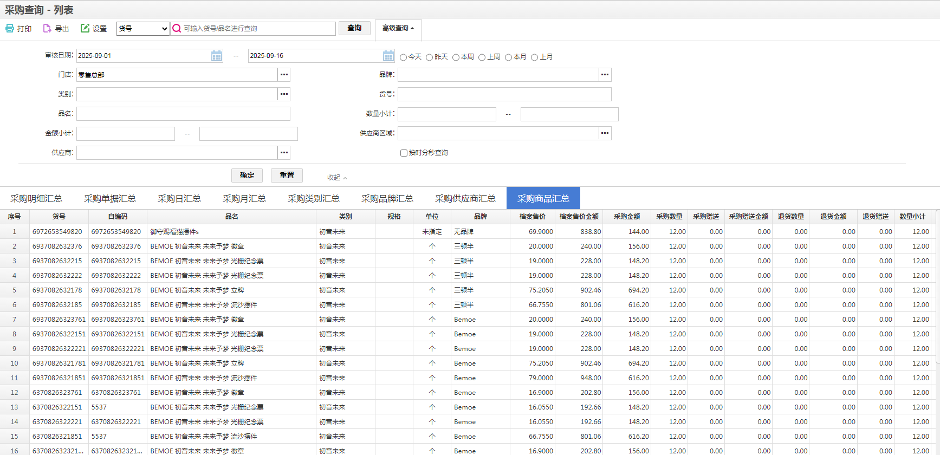The image size is (940, 455).
Task: Click 收起 to collapse filters
Action: point(337,178)
